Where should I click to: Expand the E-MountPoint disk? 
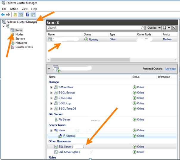click(51, 87)
